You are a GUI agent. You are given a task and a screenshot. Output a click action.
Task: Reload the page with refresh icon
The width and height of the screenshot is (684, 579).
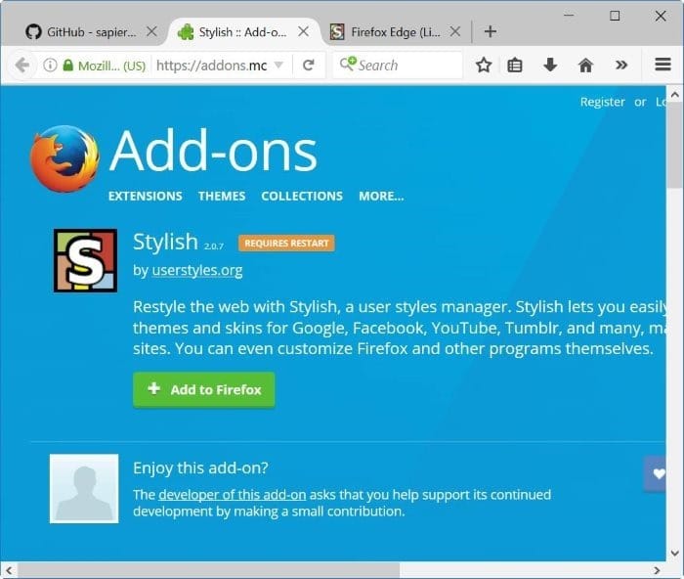pos(309,66)
